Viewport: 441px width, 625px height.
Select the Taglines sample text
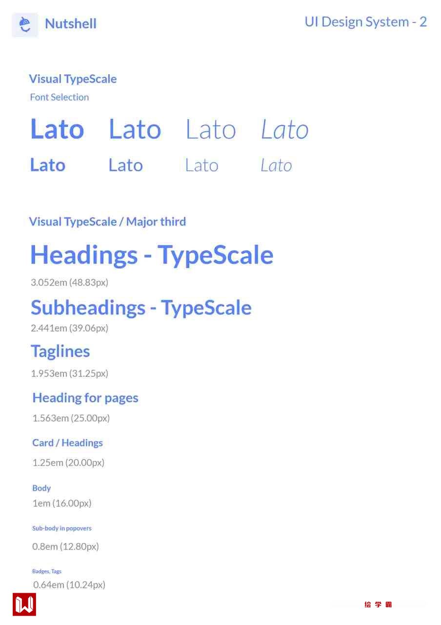[60, 351]
